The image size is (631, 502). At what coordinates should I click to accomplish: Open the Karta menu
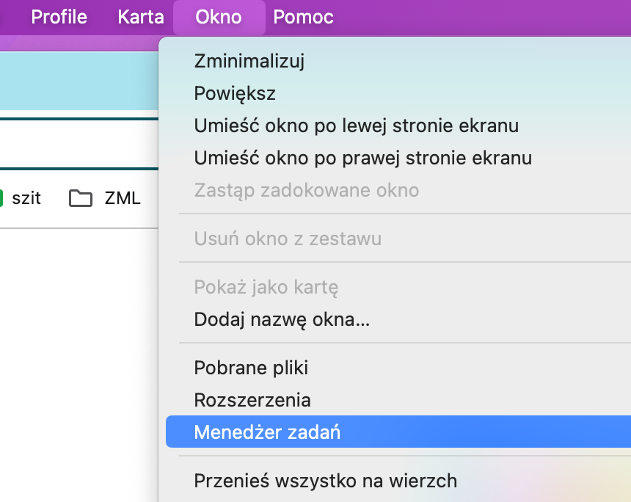[141, 18]
